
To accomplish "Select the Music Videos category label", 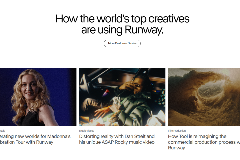I will (86, 131).
